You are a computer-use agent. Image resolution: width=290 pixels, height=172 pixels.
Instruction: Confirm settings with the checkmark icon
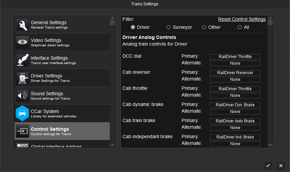pyautogui.click(x=268, y=166)
